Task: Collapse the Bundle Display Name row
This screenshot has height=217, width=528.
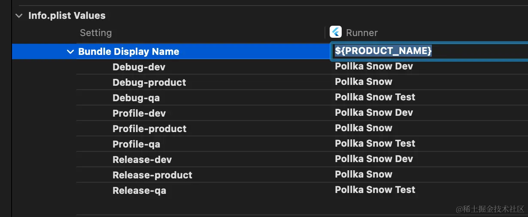Action: click(x=70, y=52)
